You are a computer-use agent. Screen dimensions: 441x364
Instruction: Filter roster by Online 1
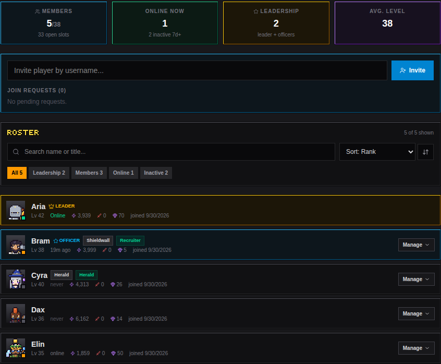tap(124, 173)
